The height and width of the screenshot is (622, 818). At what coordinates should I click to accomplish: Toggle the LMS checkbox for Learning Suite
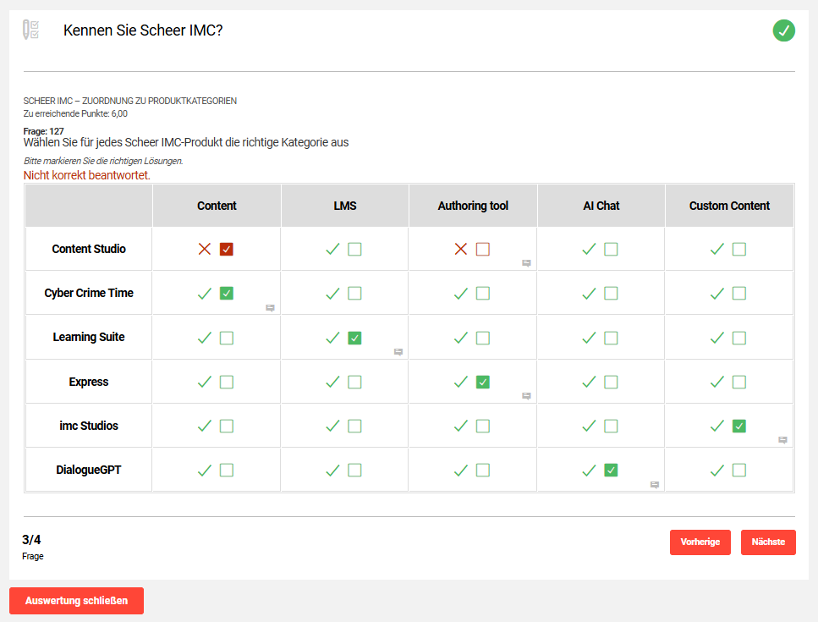[354, 338]
